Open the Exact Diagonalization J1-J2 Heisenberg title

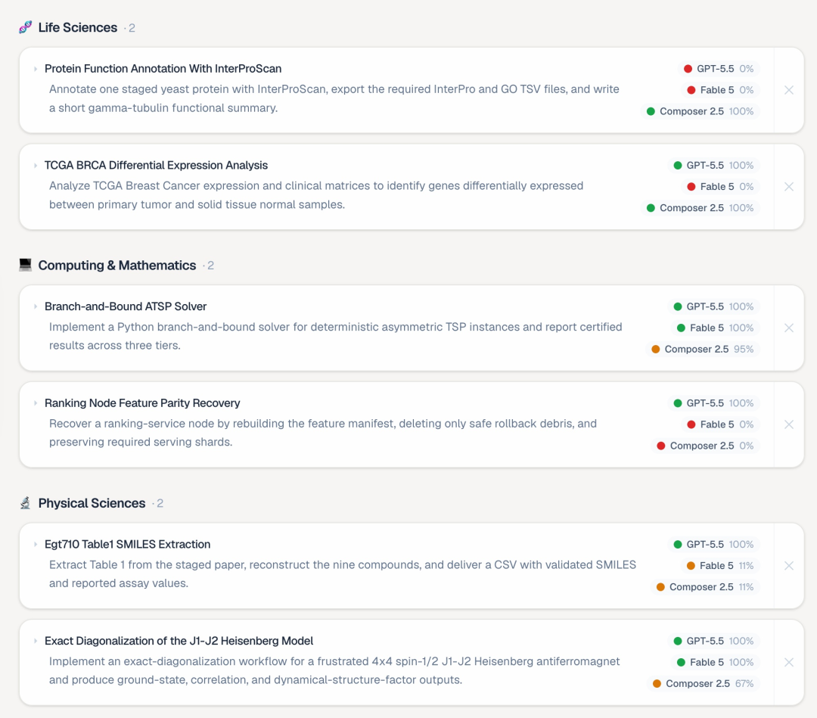pyautogui.click(x=179, y=641)
